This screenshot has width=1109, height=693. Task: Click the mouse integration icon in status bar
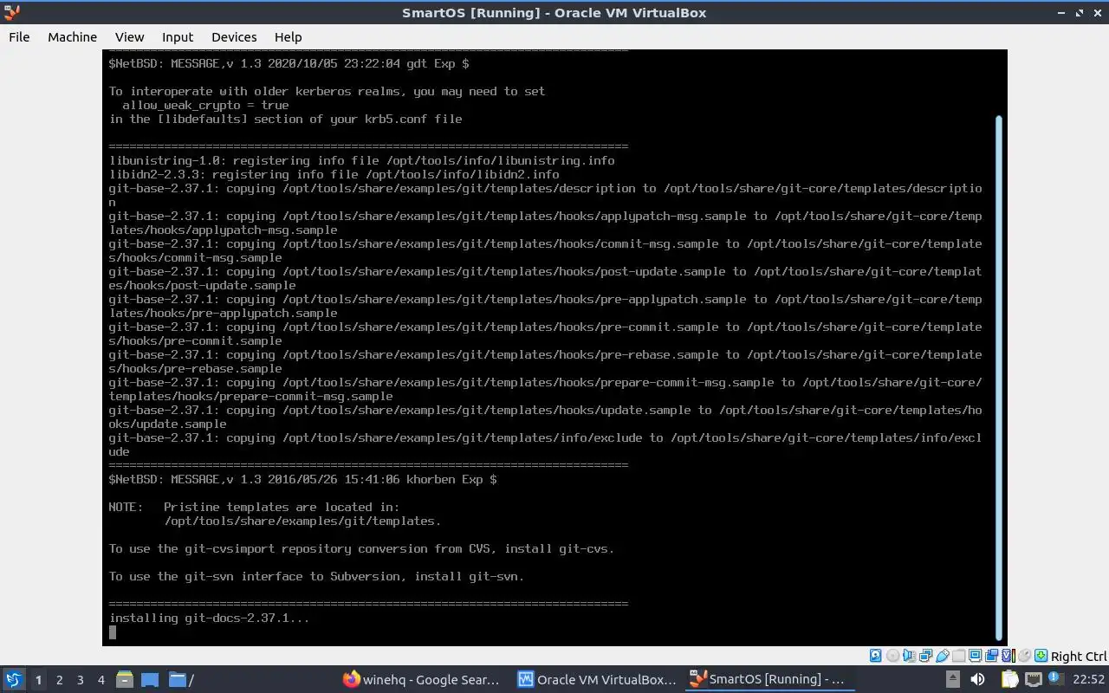[1024, 656]
